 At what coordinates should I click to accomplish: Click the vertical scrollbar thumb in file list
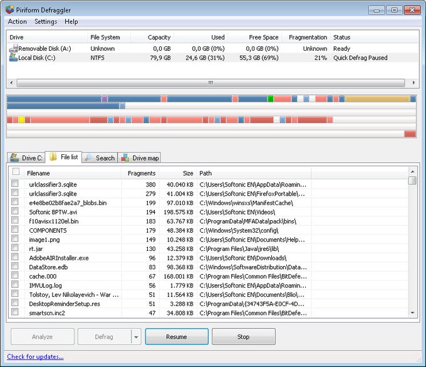click(x=412, y=181)
